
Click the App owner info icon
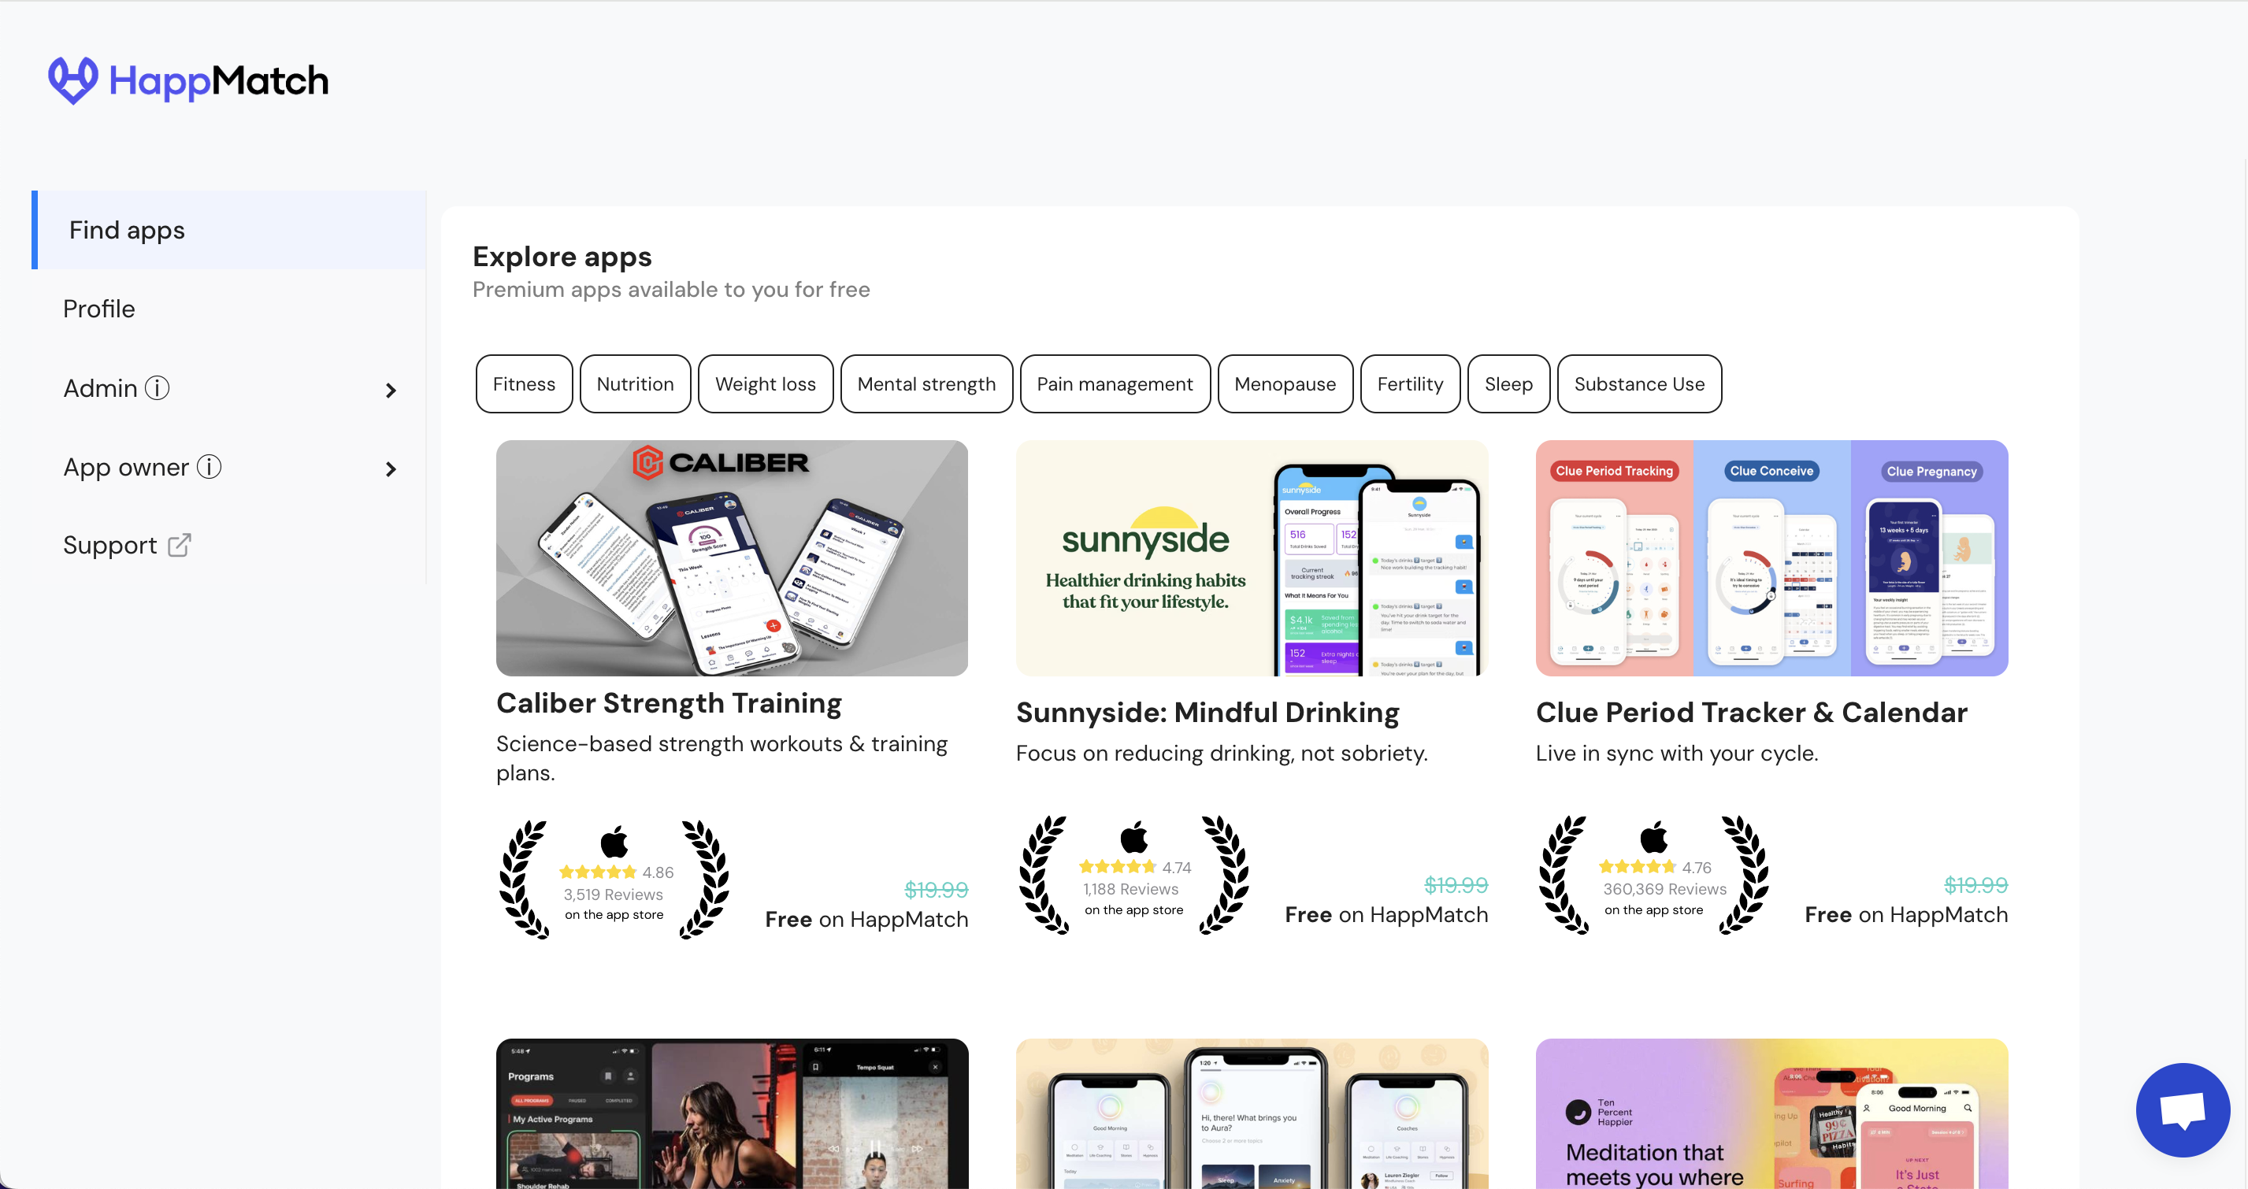(210, 467)
